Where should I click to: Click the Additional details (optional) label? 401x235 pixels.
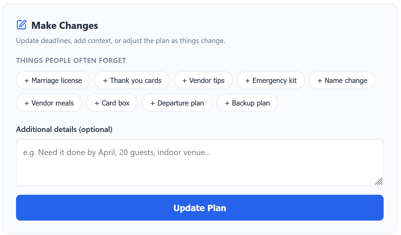click(64, 129)
